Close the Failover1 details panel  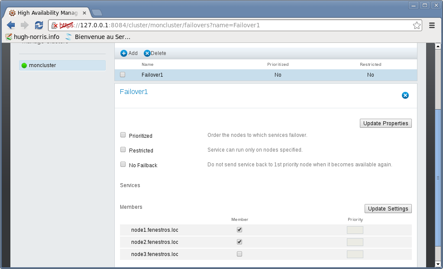coord(405,95)
